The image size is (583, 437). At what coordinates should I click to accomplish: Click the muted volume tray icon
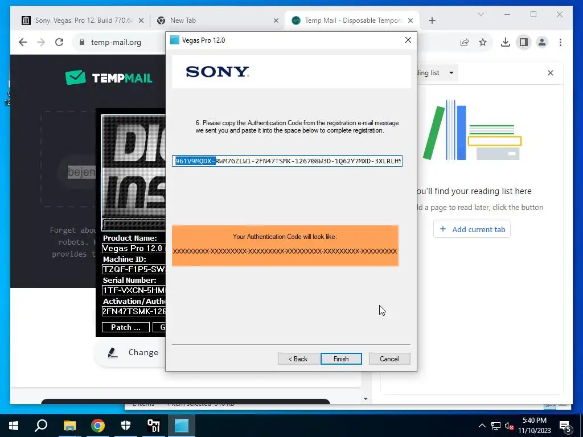click(509, 426)
